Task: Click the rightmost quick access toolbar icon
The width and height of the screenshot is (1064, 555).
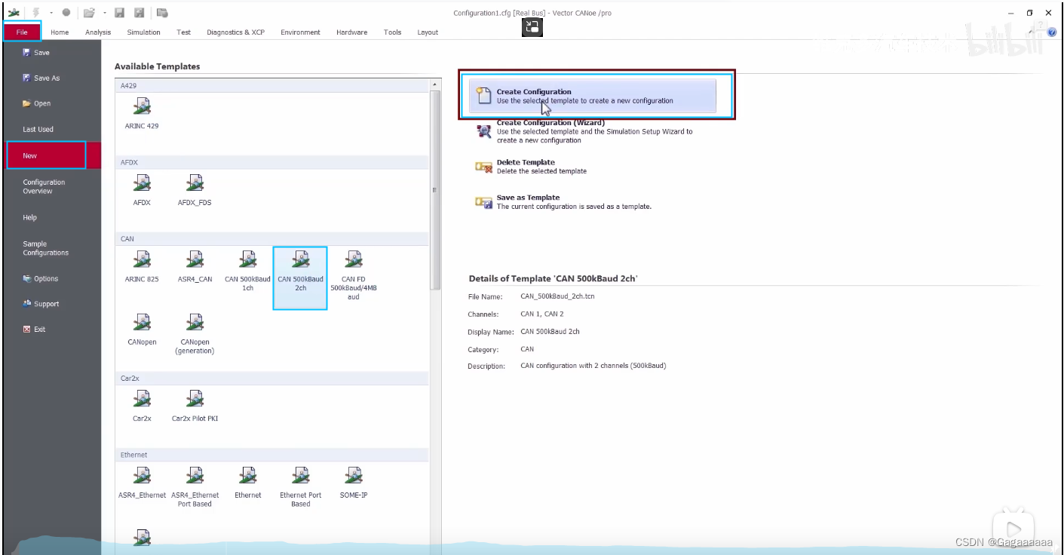Action: tap(162, 13)
